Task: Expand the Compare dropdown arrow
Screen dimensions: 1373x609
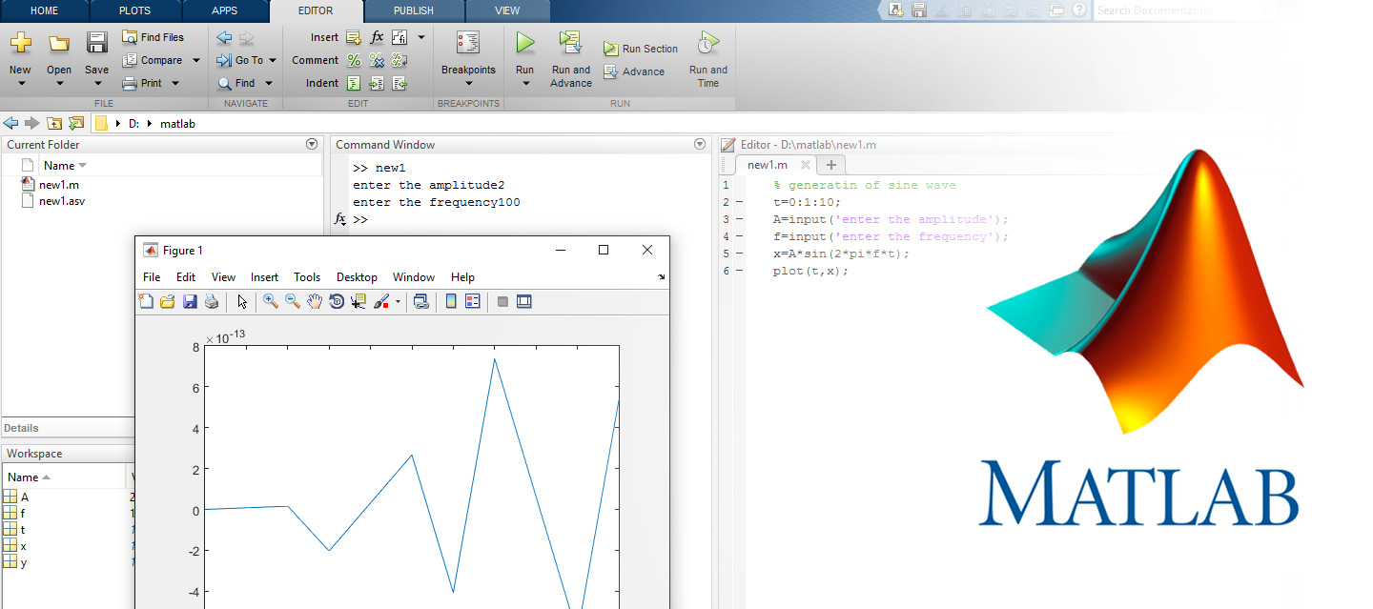Action: pos(196,60)
